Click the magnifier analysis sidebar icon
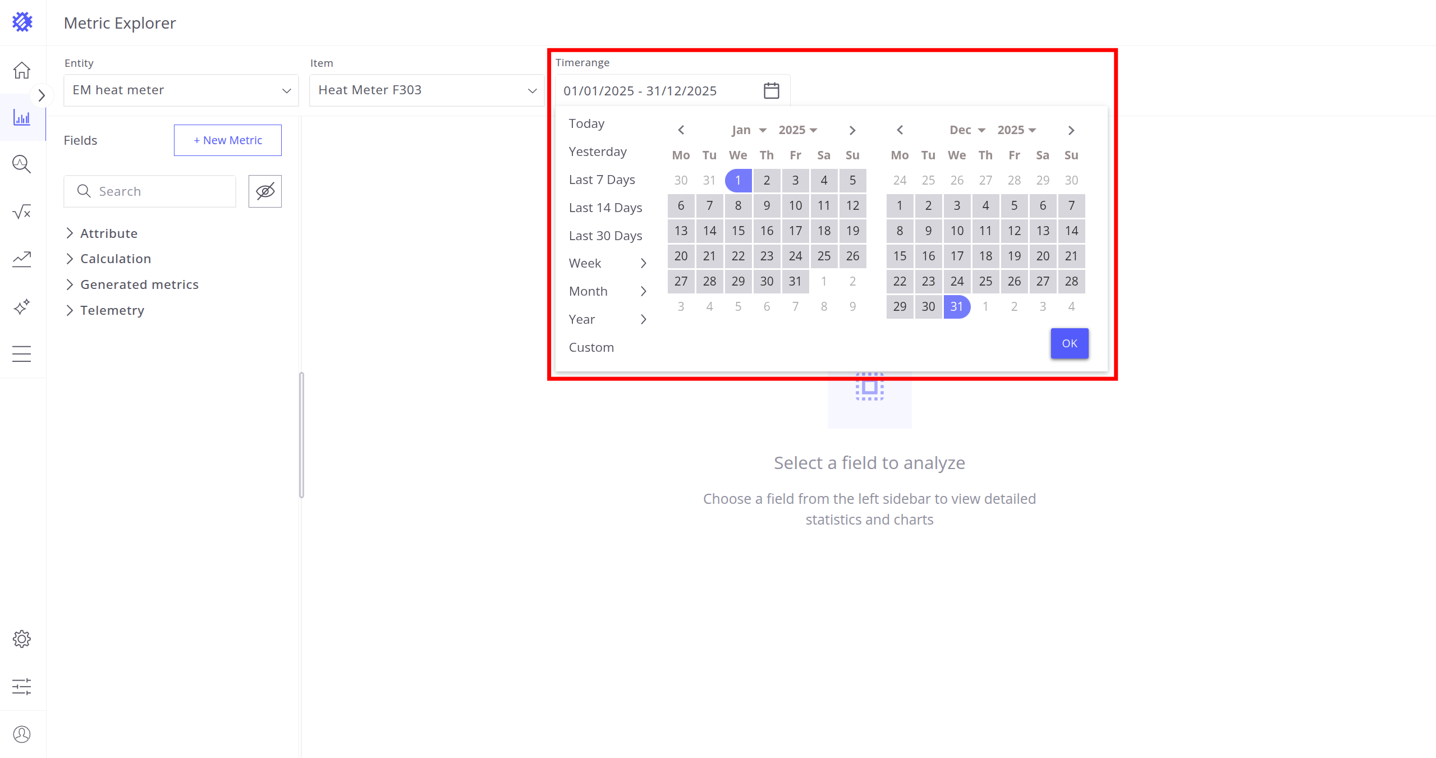Image resolution: width=1436 pixels, height=758 pixels. (22, 164)
